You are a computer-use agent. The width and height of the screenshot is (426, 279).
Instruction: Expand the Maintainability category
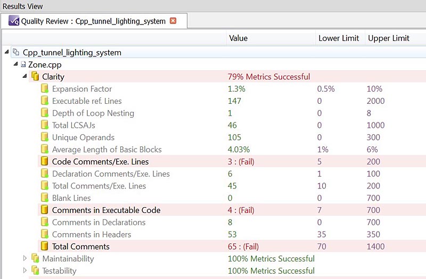(x=24, y=258)
